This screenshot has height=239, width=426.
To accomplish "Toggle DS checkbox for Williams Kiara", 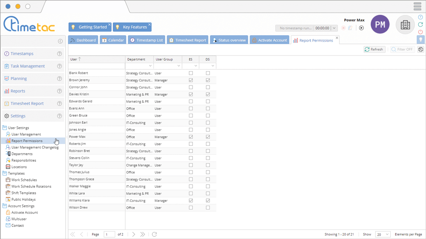I will pos(208,200).
